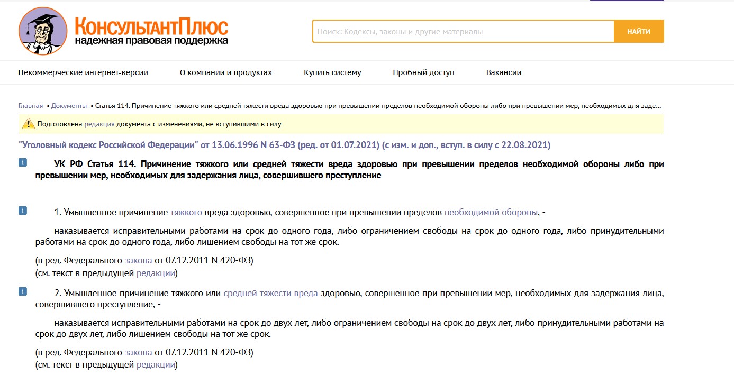Click the penalty text на срок до двух лет
The height and width of the screenshot is (375, 734).
pos(349,328)
